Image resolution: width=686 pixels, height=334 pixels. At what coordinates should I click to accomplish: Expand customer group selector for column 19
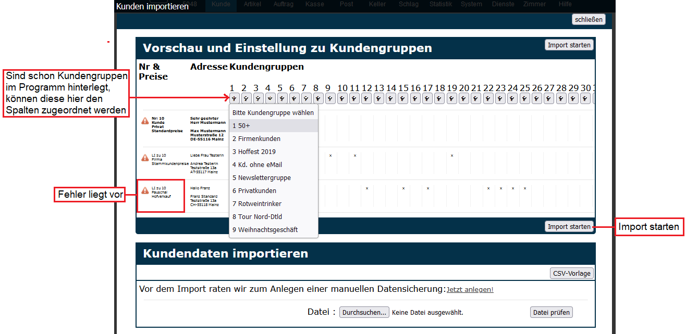(451, 98)
